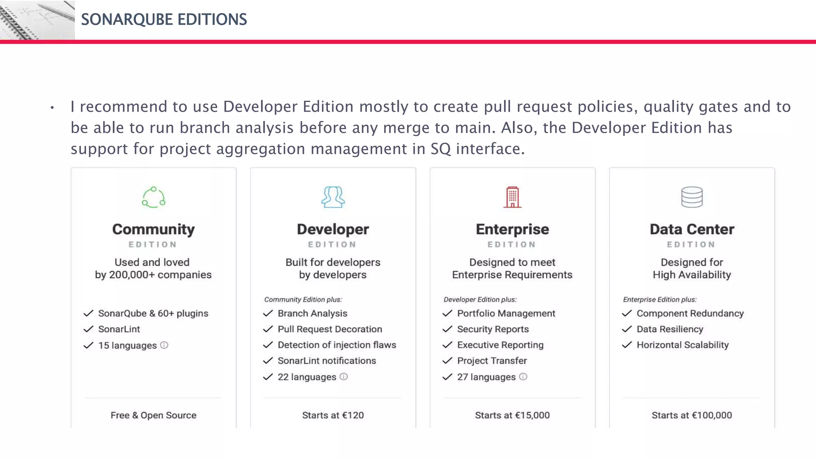Image resolution: width=816 pixels, height=459 pixels.
Task: Select the Developer edition heading
Action: 333,229
